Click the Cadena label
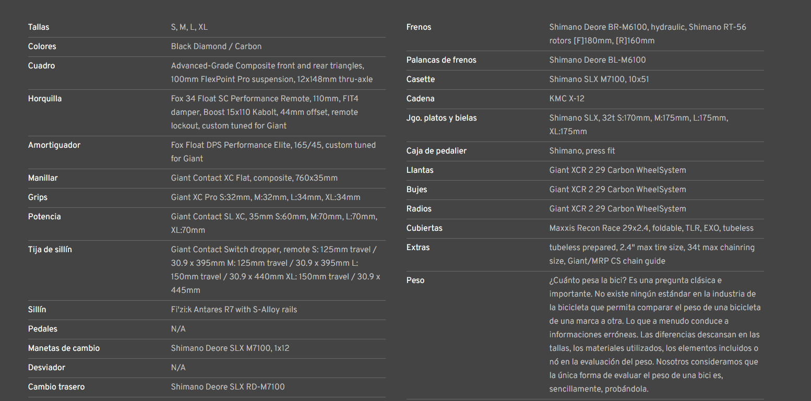Image resolution: width=811 pixels, height=401 pixels. pyautogui.click(x=421, y=99)
